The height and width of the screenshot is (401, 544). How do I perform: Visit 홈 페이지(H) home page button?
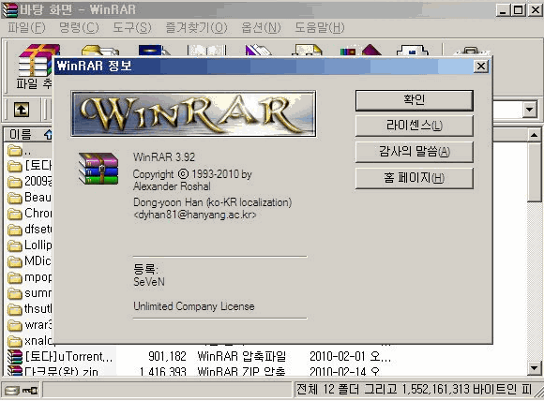[x=415, y=178]
